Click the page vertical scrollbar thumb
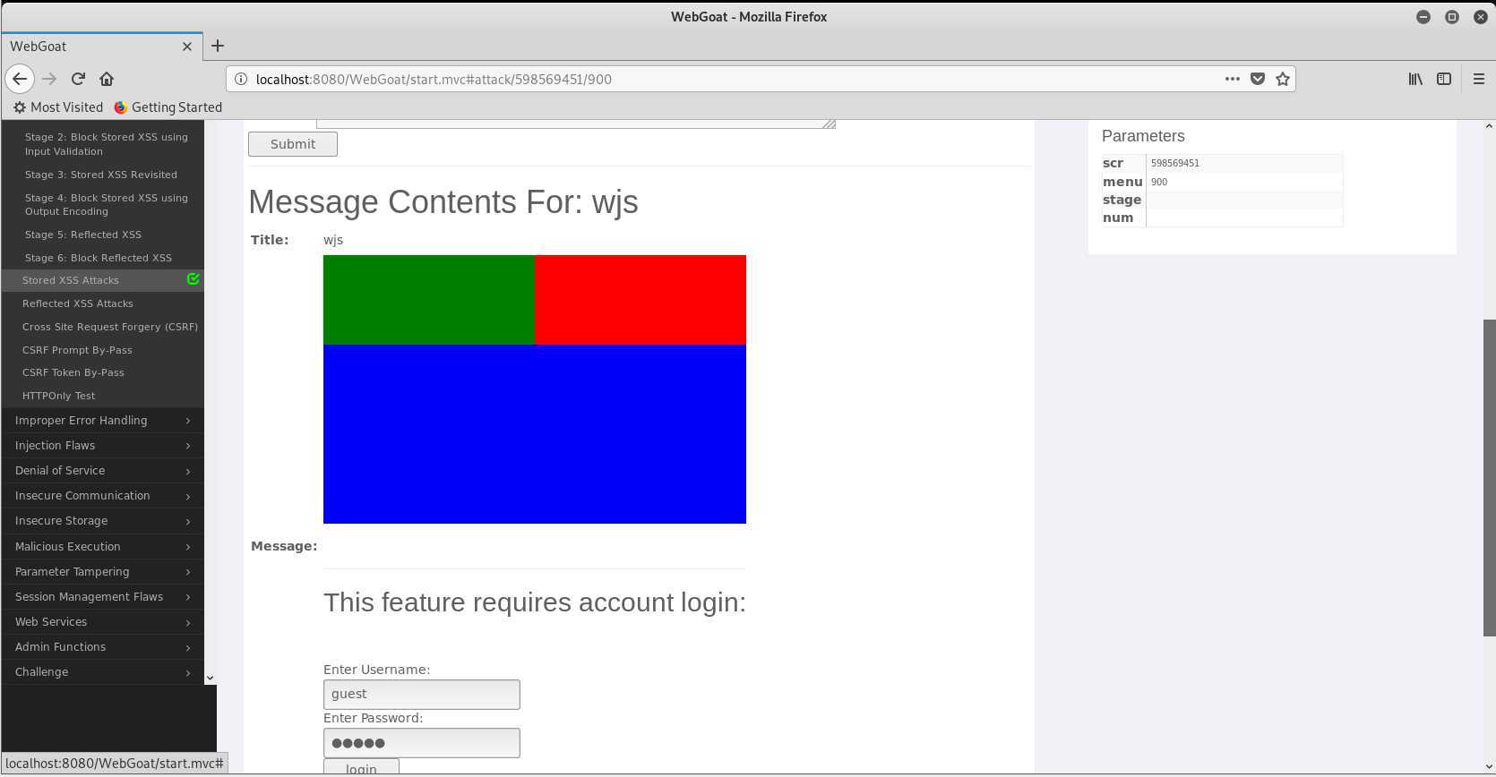The image size is (1496, 777). tap(1489, 478)
